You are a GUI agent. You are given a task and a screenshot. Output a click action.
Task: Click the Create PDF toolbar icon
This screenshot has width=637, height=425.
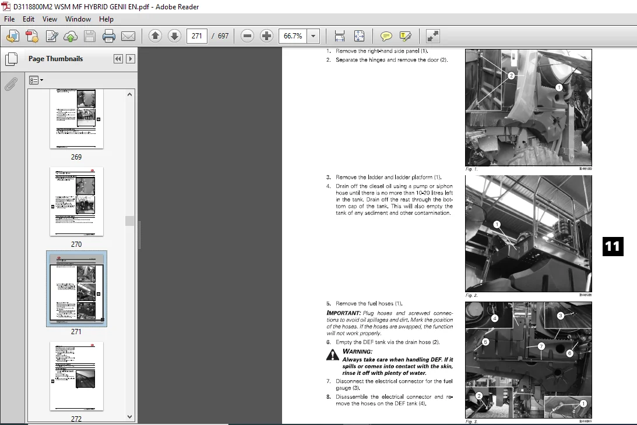[x=13, y=36]
